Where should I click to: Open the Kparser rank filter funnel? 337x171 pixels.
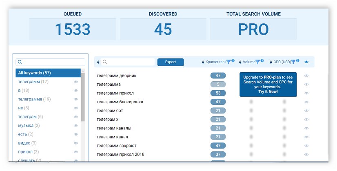click(x=228, y=62)
